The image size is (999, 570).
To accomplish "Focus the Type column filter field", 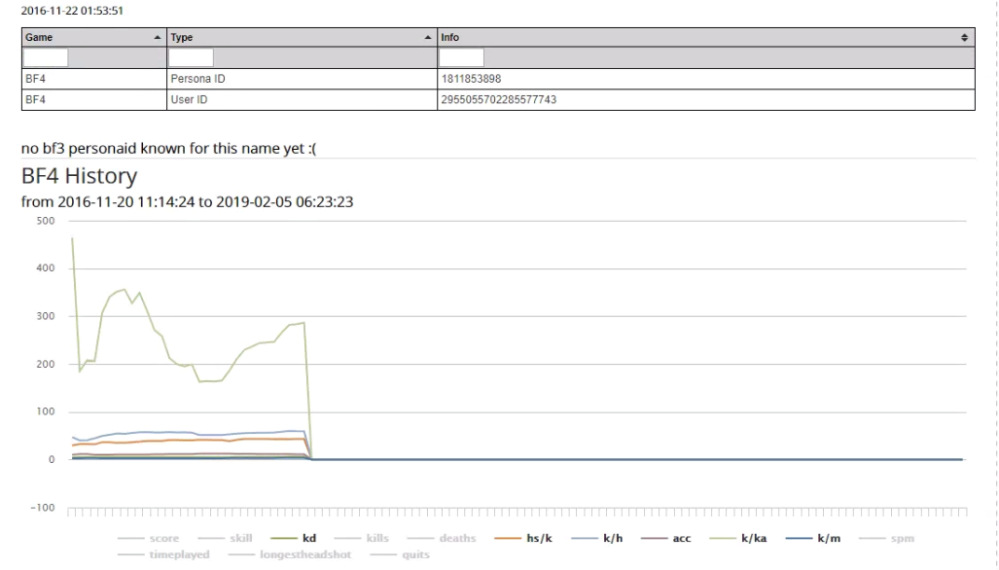I will click(x=191, y=58).
